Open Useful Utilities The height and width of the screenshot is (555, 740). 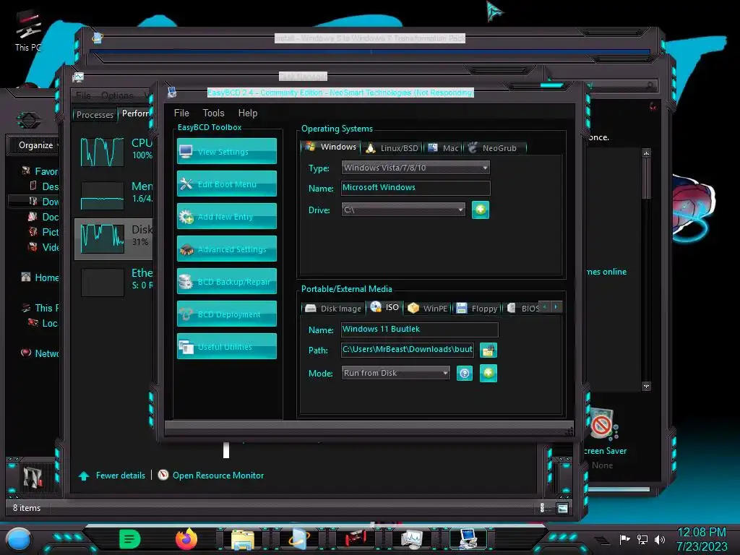(x=226, y=347)
